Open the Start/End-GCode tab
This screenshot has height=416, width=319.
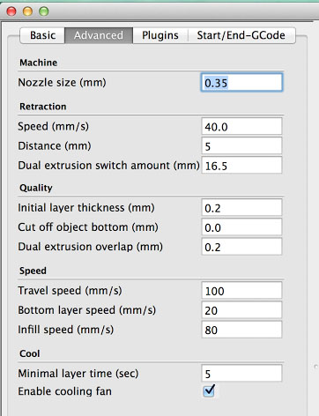241,35
